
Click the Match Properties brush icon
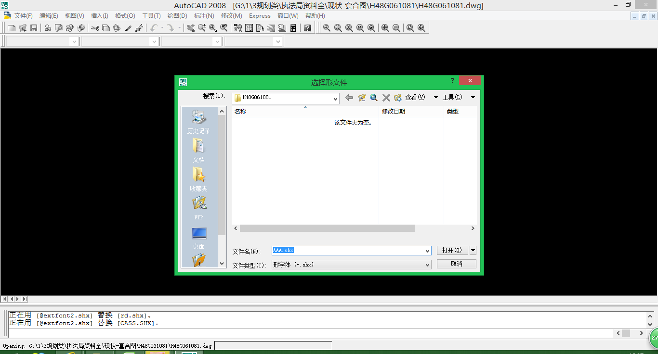(128, 28)
